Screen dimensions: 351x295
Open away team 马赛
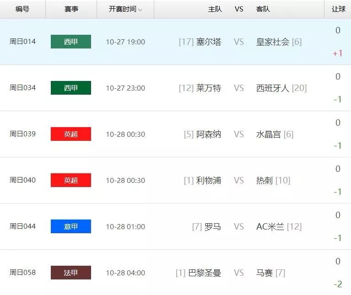tap(265, 273)
